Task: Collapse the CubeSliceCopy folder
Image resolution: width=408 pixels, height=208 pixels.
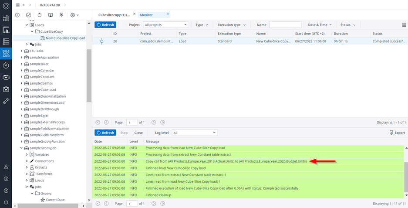Action: 32,31
